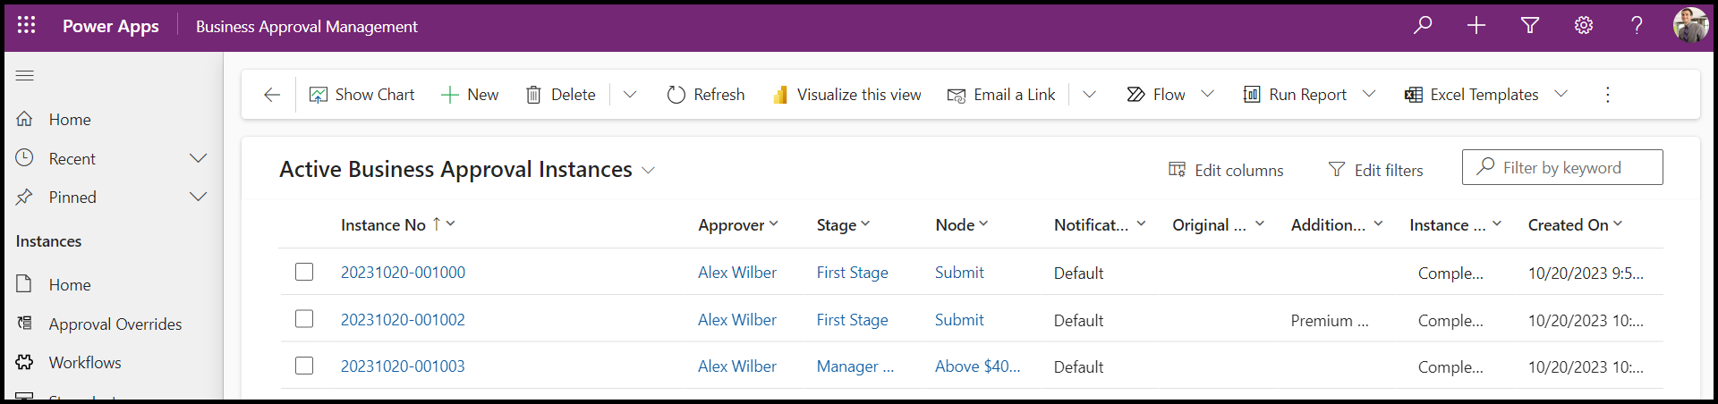Expand the Flow dropdown menu

point(1207,94)
